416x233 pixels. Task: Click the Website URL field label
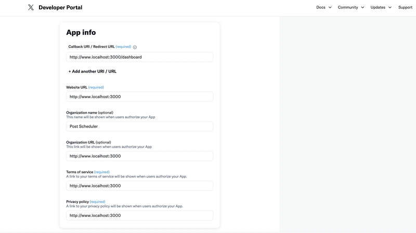[76, 87]
